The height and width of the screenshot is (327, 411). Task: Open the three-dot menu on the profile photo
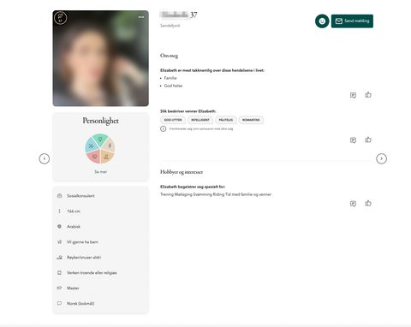click(141, 17)
